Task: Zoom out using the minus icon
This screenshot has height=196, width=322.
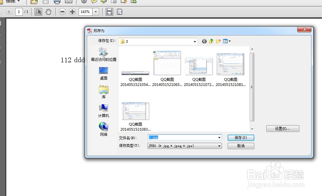Action: pyautogui.click(x=62, y=11)
